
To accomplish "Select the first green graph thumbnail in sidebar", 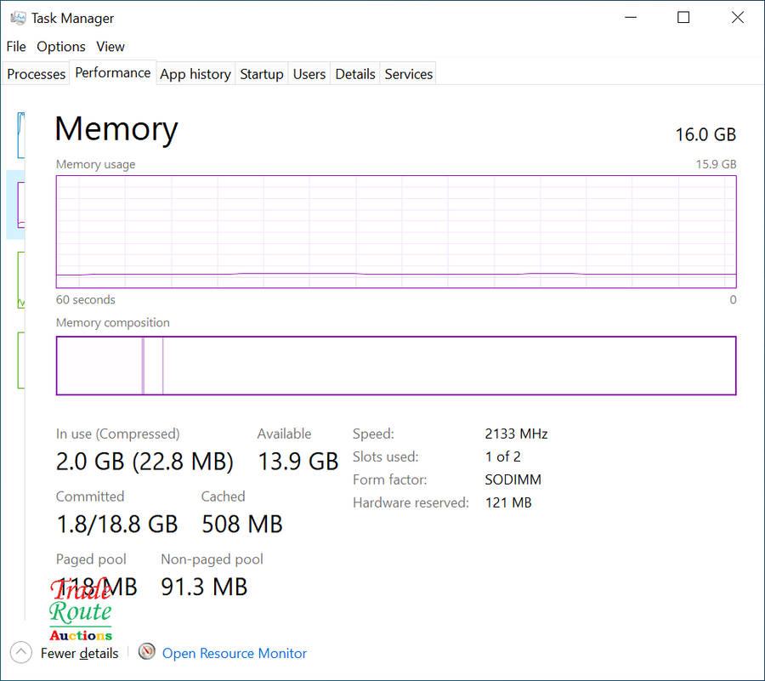I will pos(20,279).
